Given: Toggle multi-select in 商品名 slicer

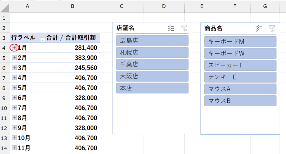Looking at the screenshot, I should [259, 28].
